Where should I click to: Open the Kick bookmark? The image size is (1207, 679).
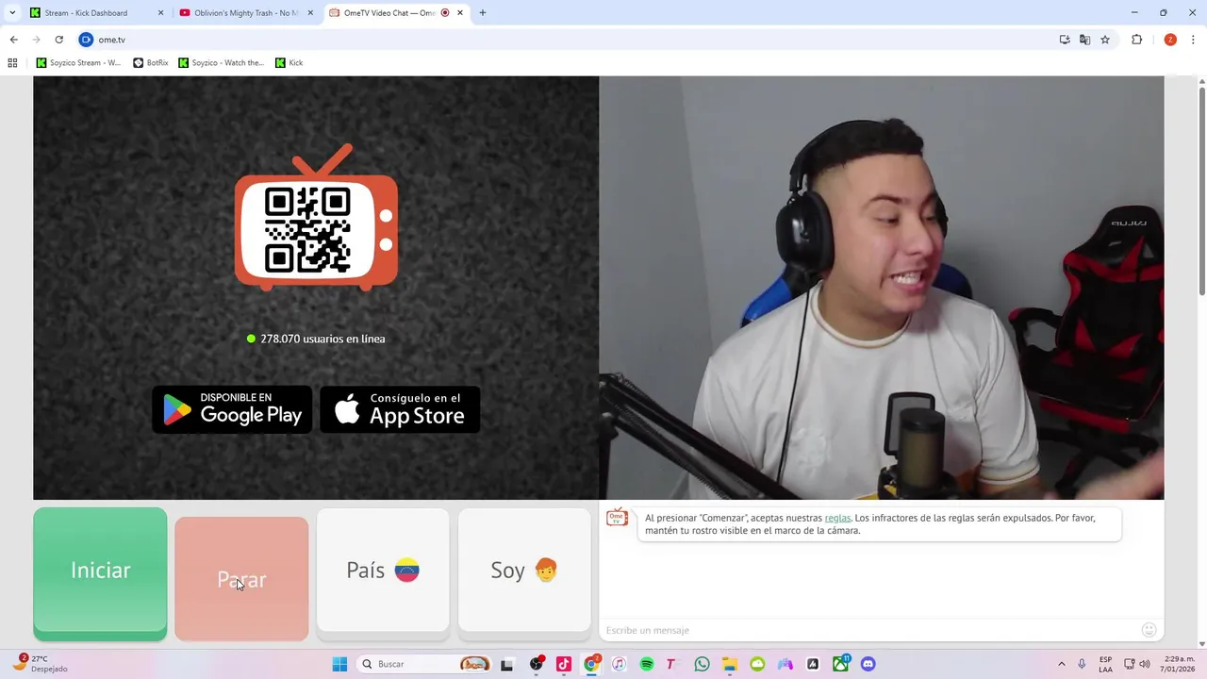point(289,63)
